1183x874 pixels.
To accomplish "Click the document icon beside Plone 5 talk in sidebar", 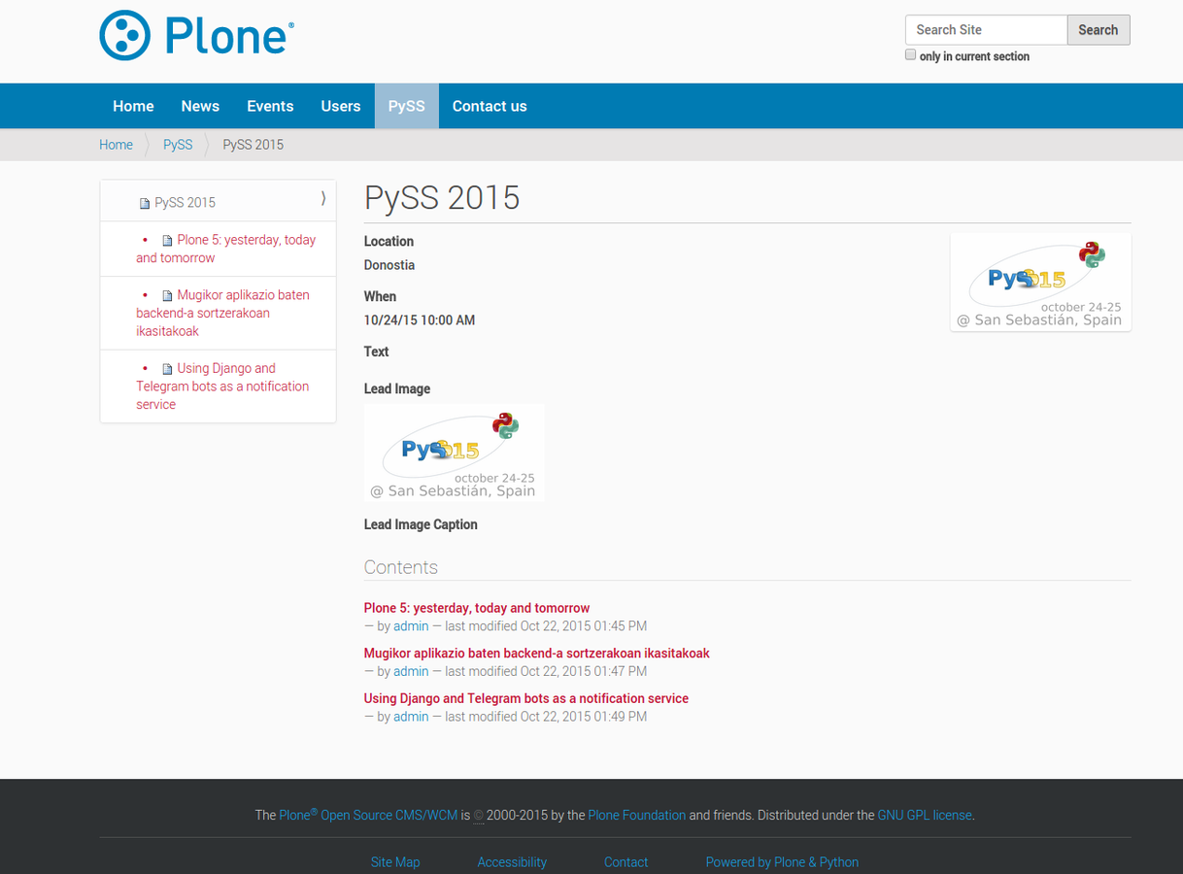I will (167, 241).
